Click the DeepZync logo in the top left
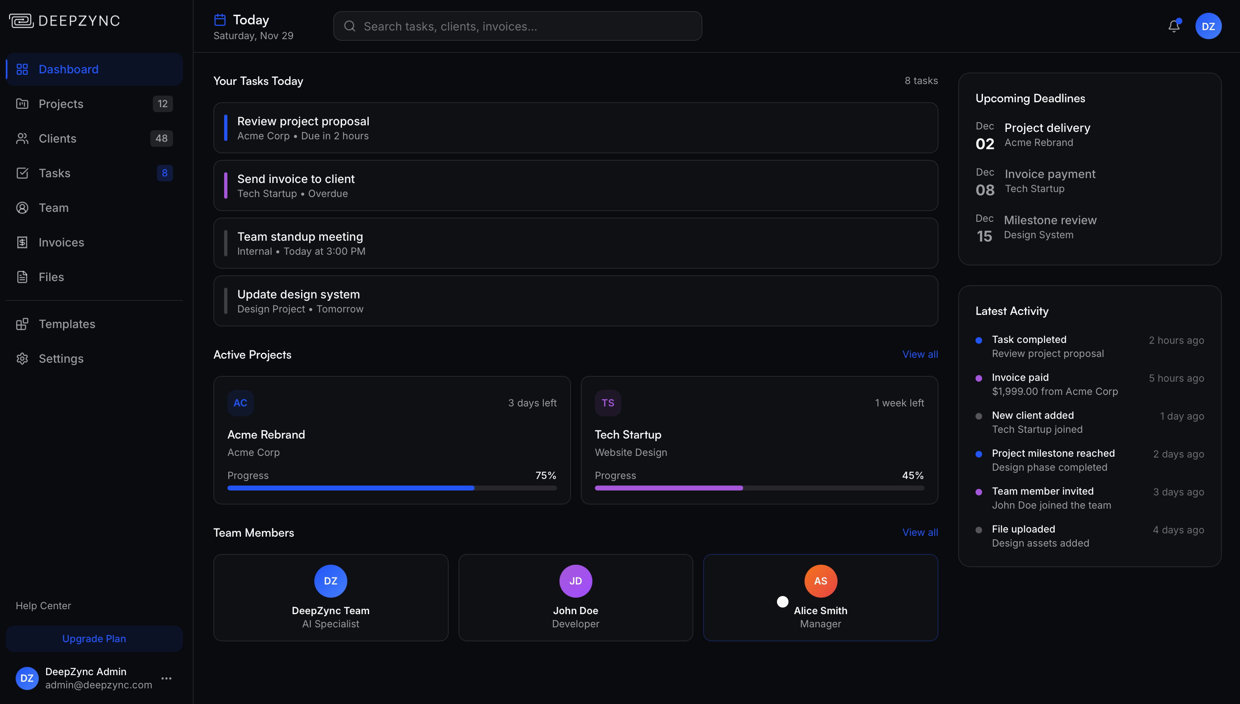This screenshot has width=1240, height=704. click(64, 20)
